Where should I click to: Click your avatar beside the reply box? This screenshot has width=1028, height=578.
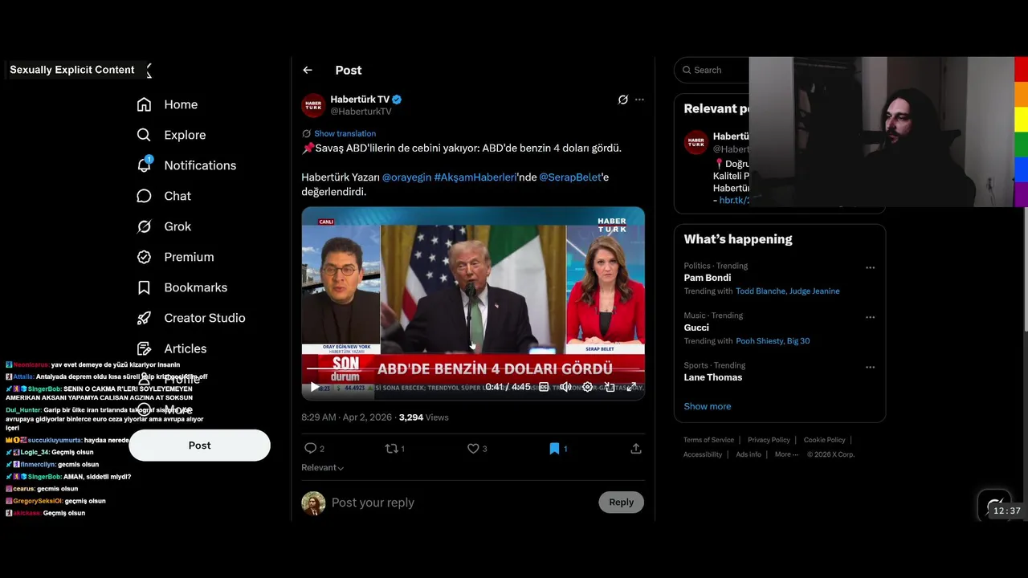point(313,503)
